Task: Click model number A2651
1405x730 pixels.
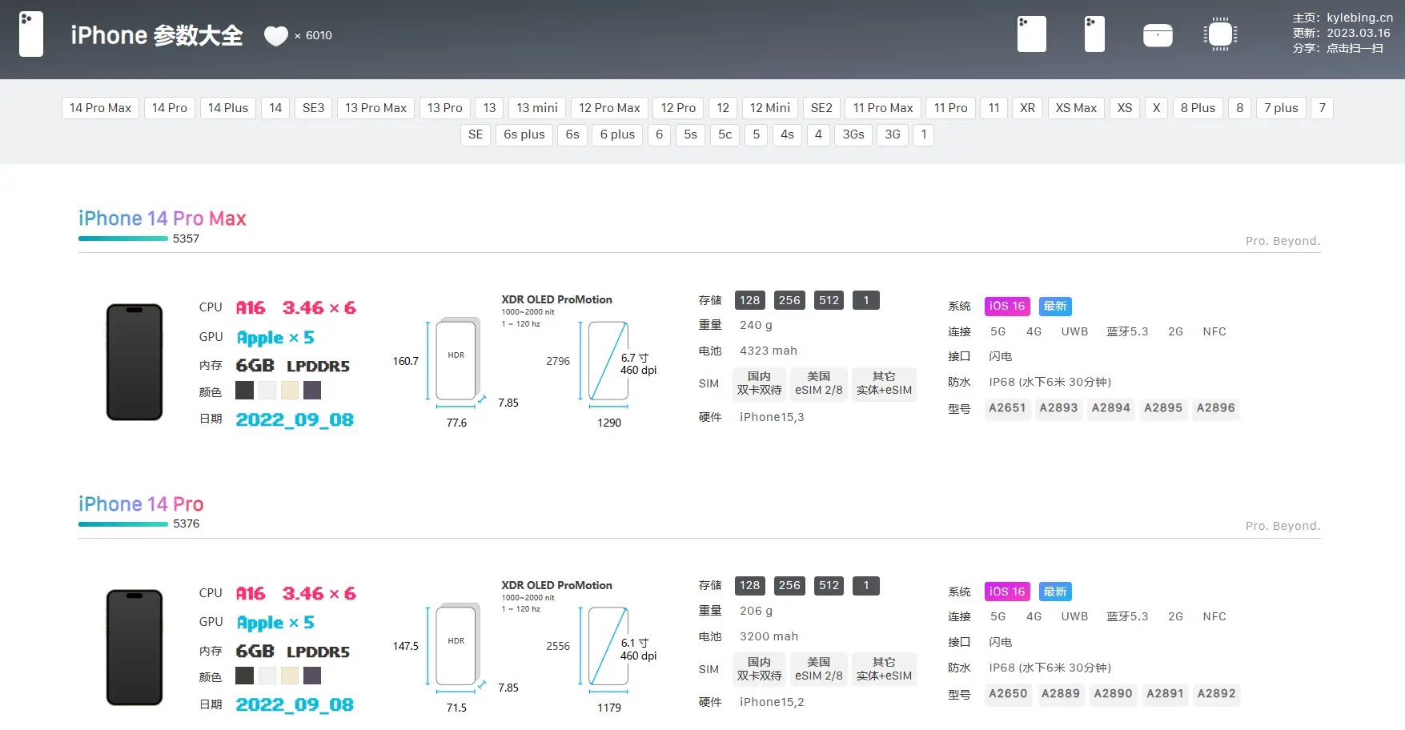Action: (x=1007, y=408)
